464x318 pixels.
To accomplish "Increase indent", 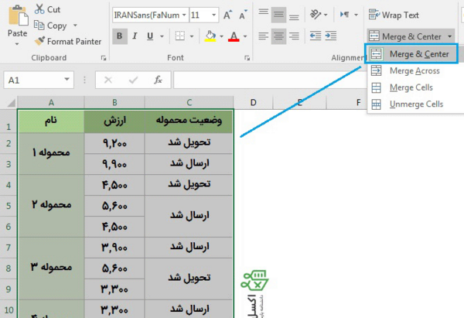I will point(330,36).
